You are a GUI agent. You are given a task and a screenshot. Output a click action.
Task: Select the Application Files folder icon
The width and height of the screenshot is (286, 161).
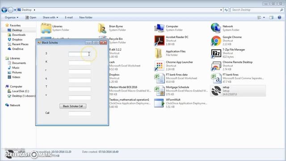point(159,53)
